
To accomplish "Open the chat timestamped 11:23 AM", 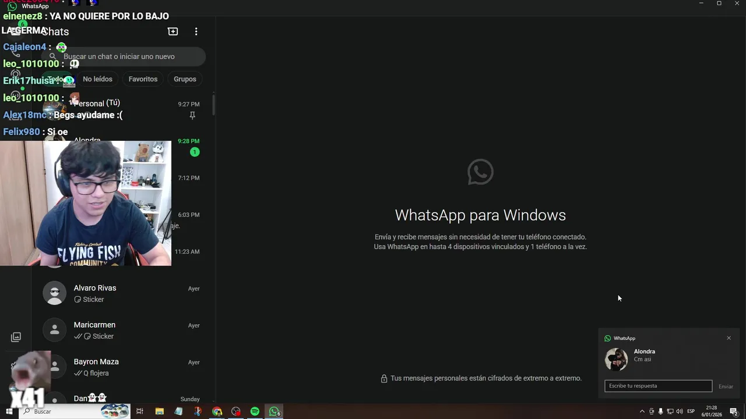I will (x=189, y=257).
